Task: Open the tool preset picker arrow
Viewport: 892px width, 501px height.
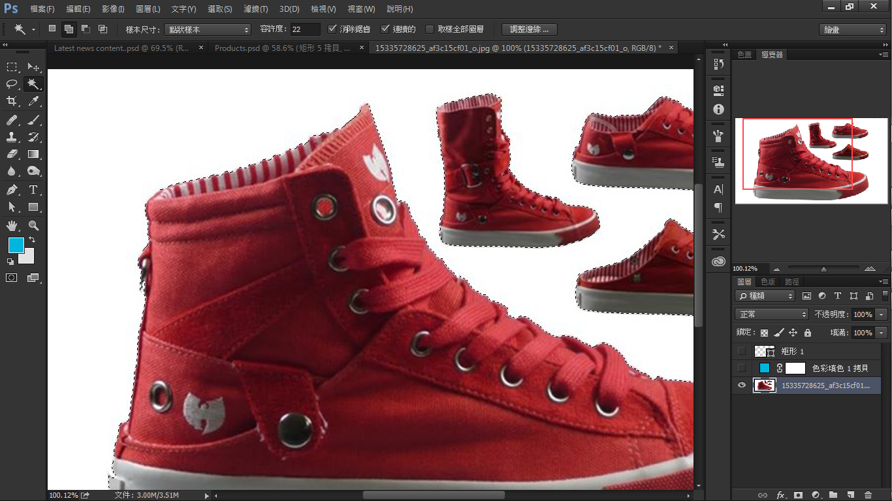Action: 33,29
